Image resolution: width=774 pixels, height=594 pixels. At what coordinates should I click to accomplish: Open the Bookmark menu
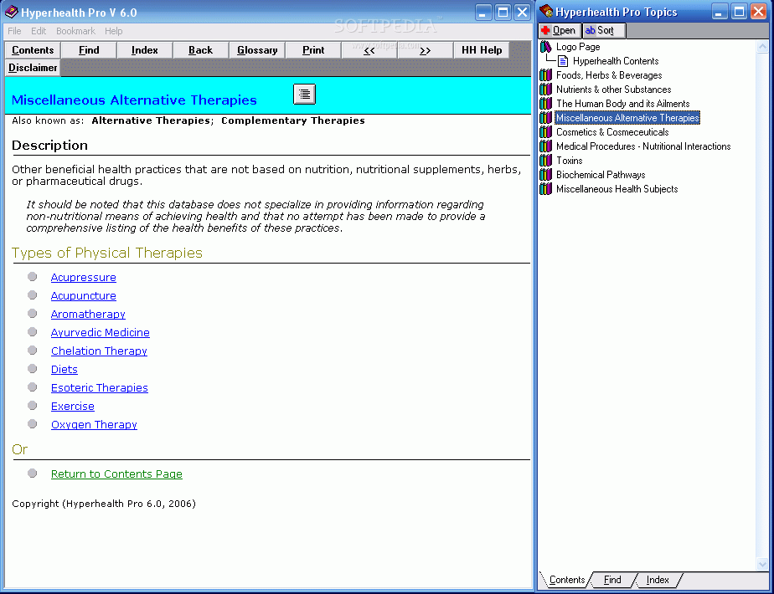pos(75,31)
